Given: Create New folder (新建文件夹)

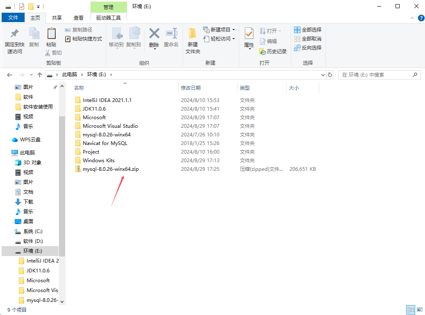Looking at the screenshot, I should point(193,41).
